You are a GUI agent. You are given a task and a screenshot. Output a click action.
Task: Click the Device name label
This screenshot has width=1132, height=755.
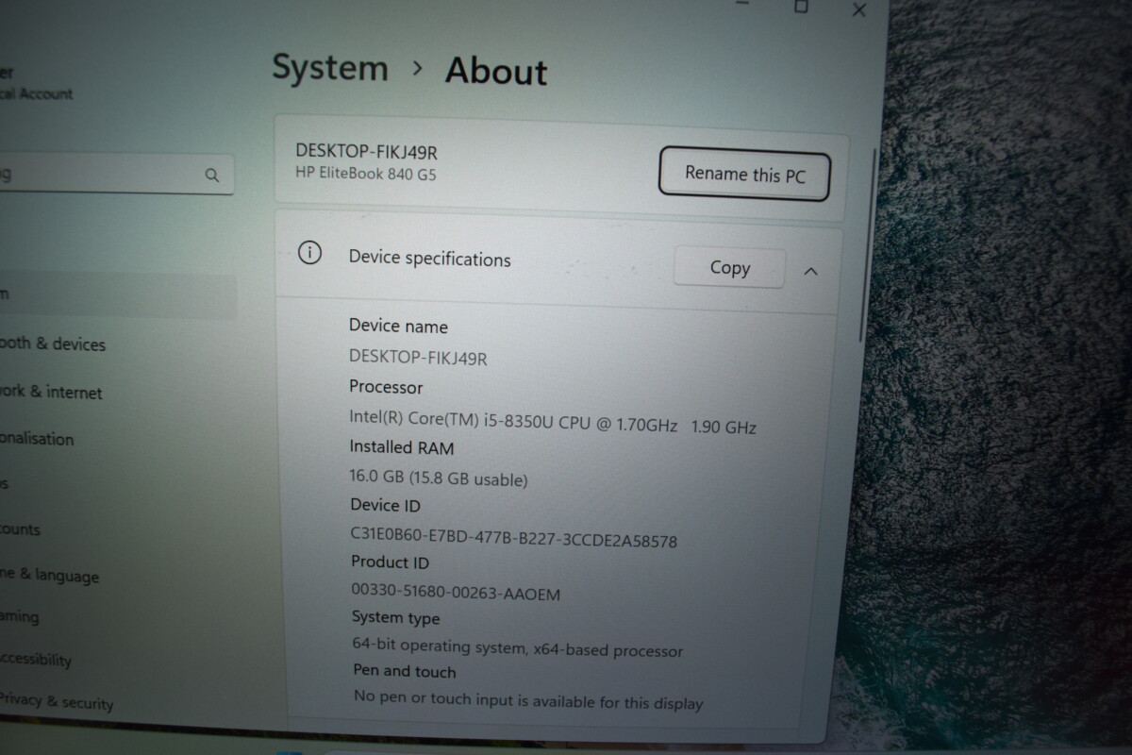(398, 327)
